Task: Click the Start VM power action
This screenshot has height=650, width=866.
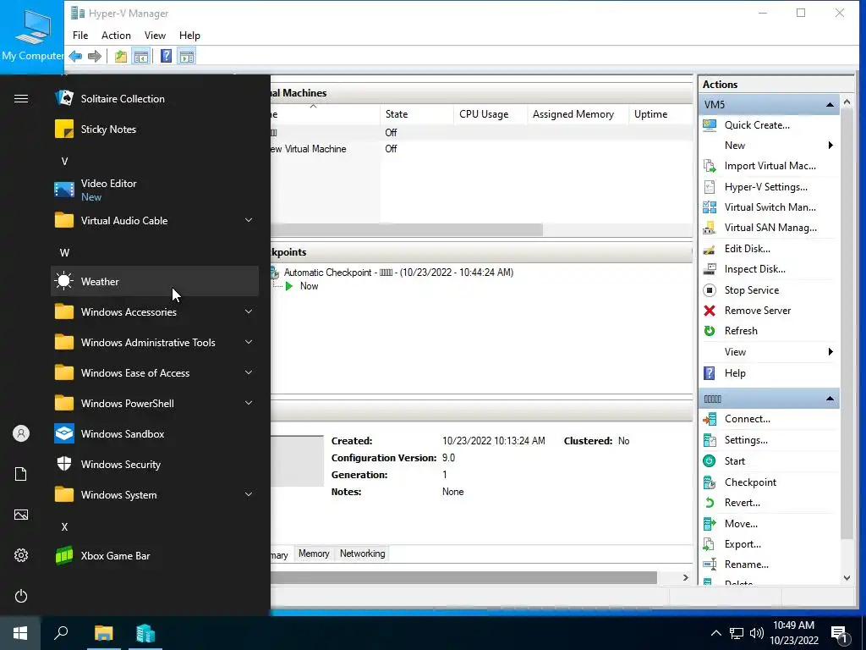Action: [x=735, y=461]
